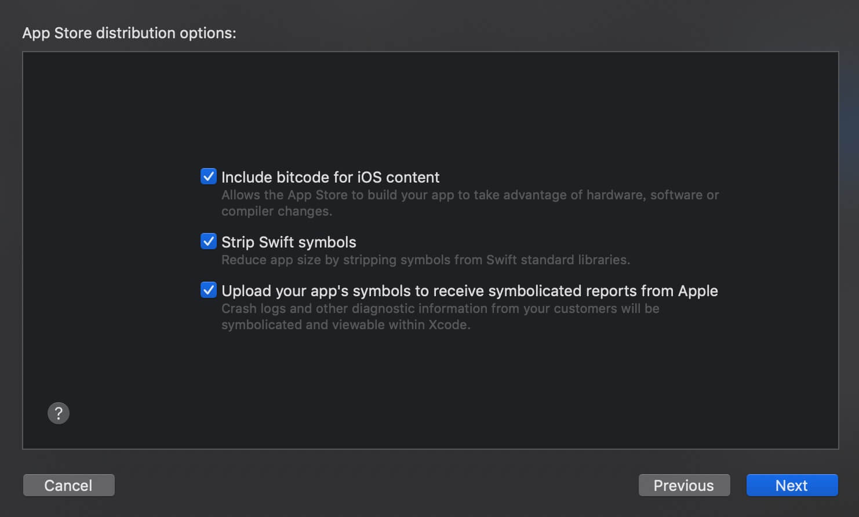The image size is (859, 517).
Task: Click the blue checkmark beside Upload your app's symbols
Action: click(x=209, y=290)
